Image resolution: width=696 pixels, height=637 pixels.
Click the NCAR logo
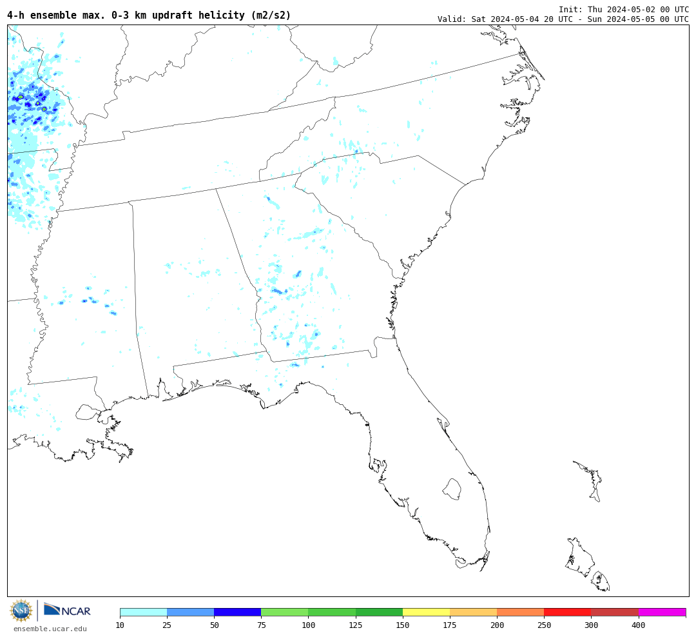[x=67, y=610]
